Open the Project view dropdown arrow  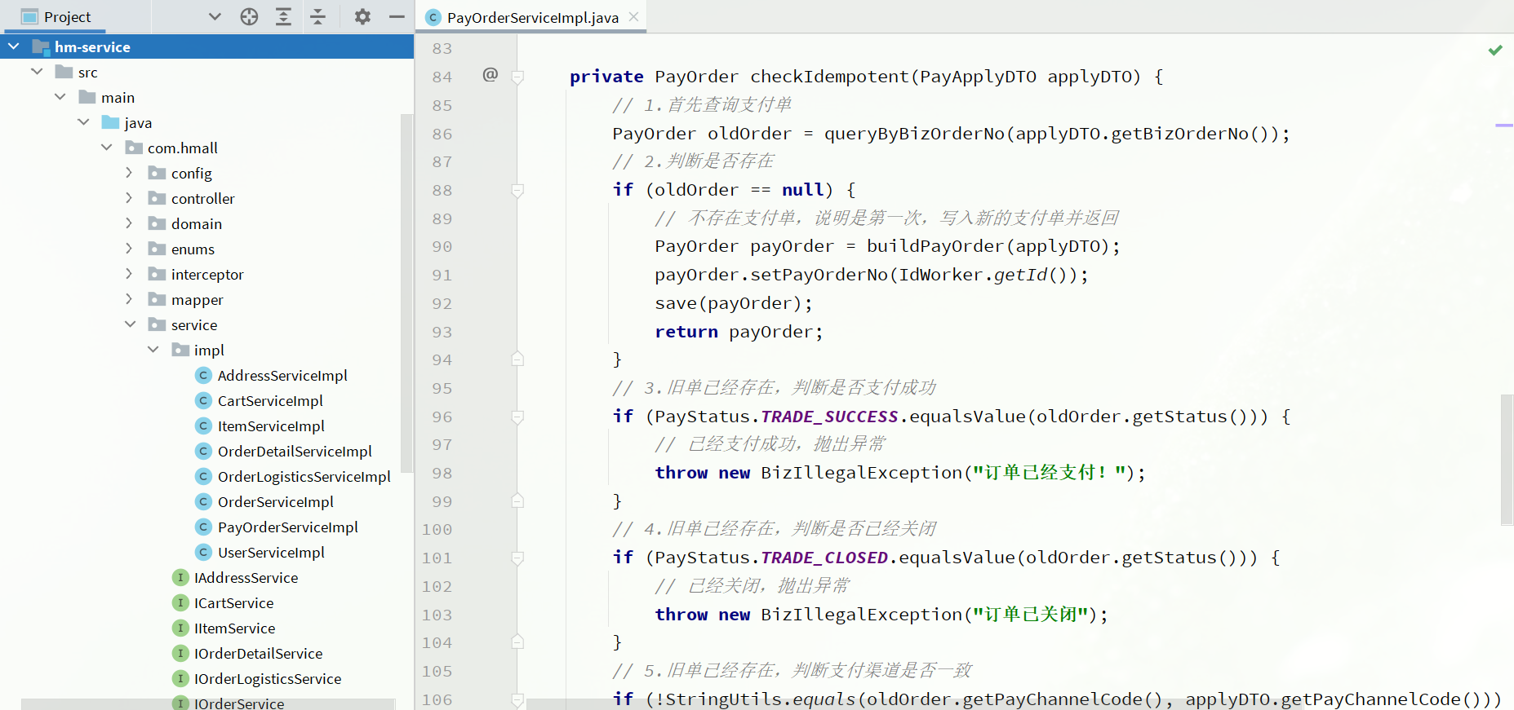[x=215, y=16]
